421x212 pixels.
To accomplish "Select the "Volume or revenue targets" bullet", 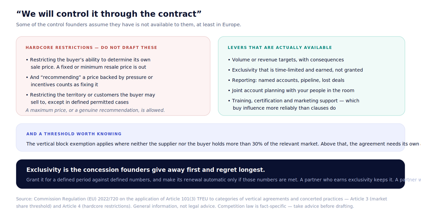I will pyautogui.click(x=286, y=60).
